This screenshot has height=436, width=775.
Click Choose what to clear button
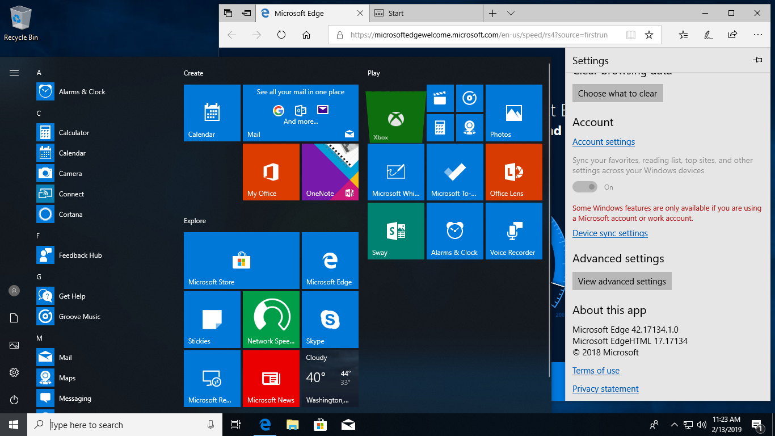[617, 93]
